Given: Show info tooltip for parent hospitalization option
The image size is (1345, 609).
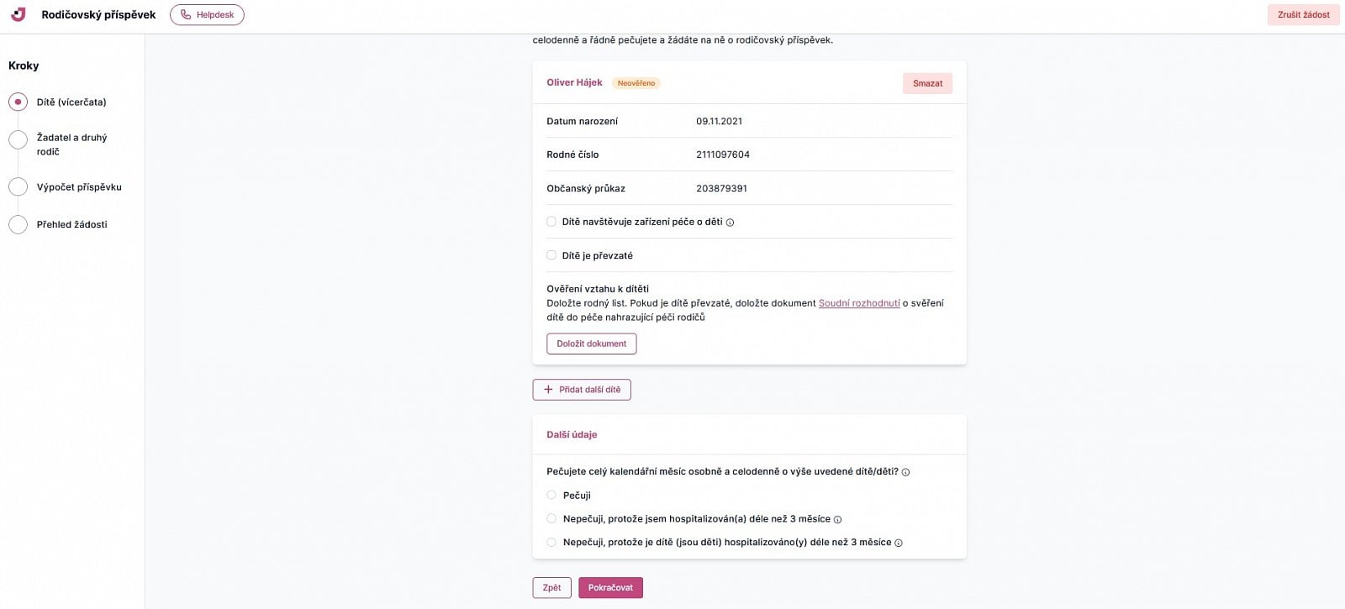Looking at the screenshot, I should (x=837, y=519).
